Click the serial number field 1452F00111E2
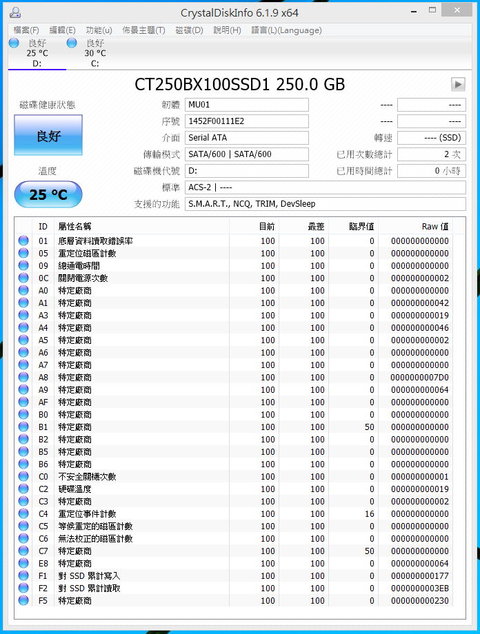This screenshot has height=634, width=480. click(x=247, y=121)
